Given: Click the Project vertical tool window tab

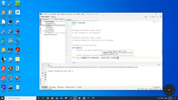Looking at the screenshot, I should pos(41,22).
